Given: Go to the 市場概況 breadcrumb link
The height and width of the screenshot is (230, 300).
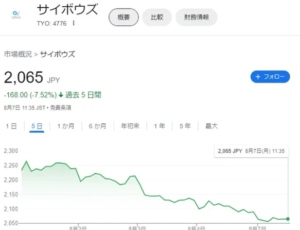Looking at the screenshot, I should coord(18,54).
